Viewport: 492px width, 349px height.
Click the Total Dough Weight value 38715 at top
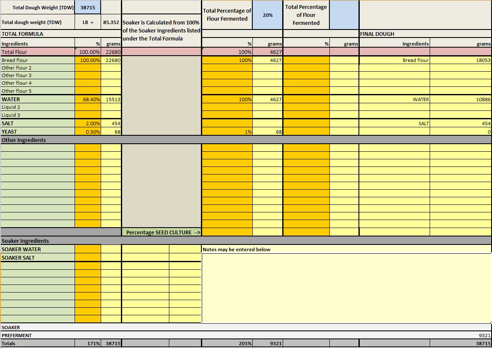point(88,8)
